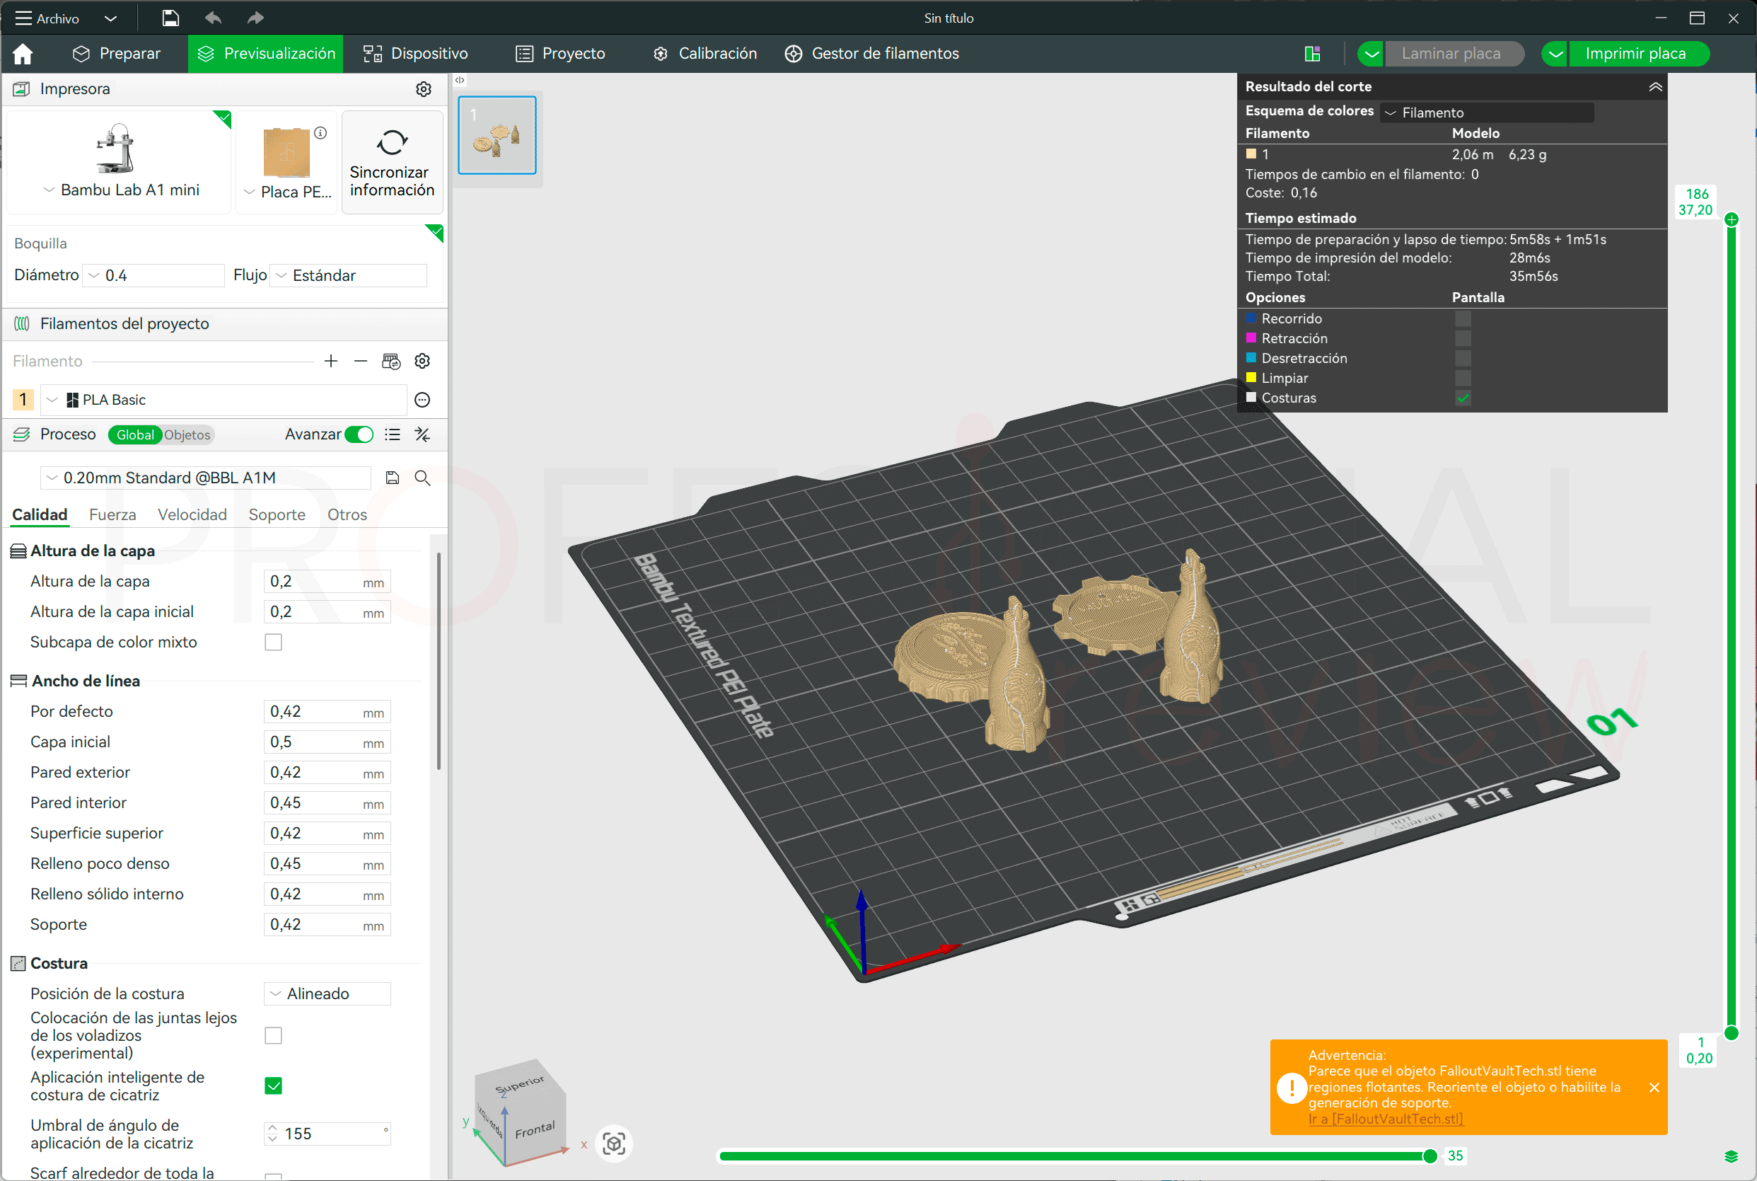Open the Bambu Lab A1 mini printer dropdown

(120, 190)
